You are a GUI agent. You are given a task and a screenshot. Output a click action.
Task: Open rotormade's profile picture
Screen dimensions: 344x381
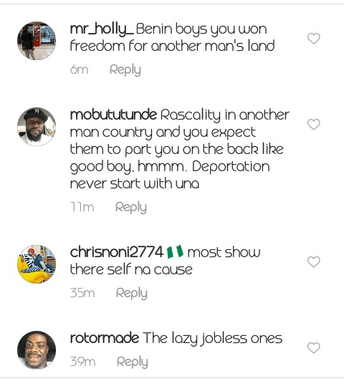click(x=37, y=350)
